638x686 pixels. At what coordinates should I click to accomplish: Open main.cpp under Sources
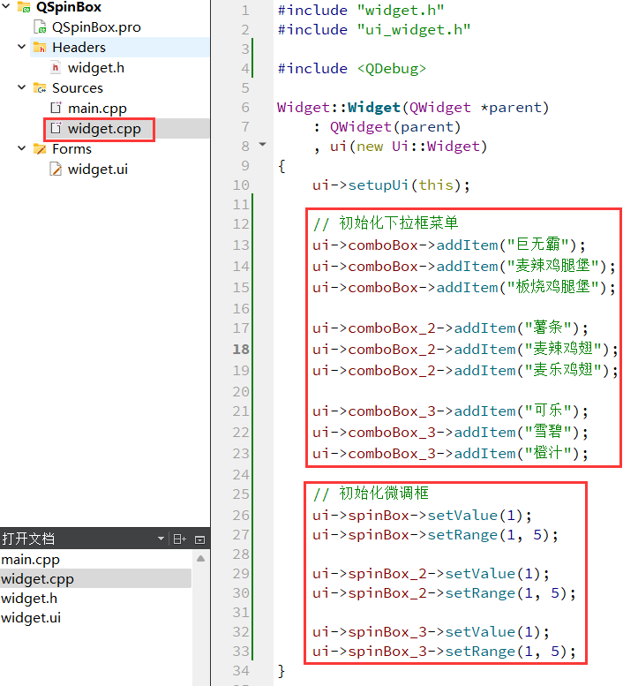(x=97, y=108)
